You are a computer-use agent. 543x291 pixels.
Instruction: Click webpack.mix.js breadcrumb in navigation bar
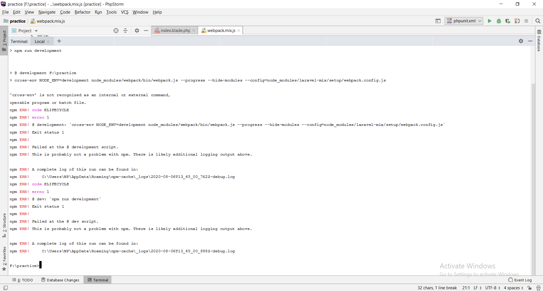[x=48, y=21]
